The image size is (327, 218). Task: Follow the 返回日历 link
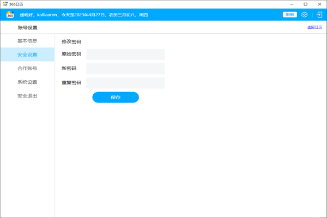click(314, 27)
